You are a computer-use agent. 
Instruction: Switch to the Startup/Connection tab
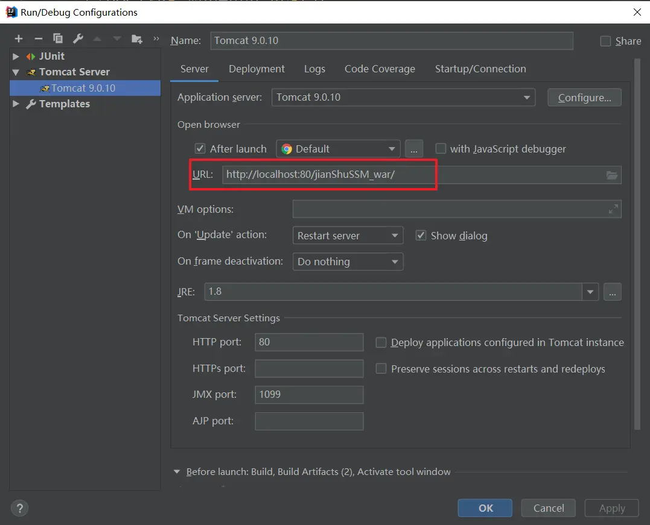tap(480, 69)
